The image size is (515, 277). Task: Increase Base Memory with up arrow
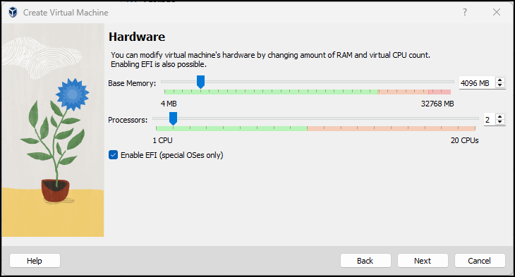click(x=500, y=80)
